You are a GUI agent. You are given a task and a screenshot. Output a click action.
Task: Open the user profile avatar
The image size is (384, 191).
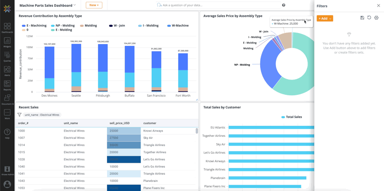point(7,184)
